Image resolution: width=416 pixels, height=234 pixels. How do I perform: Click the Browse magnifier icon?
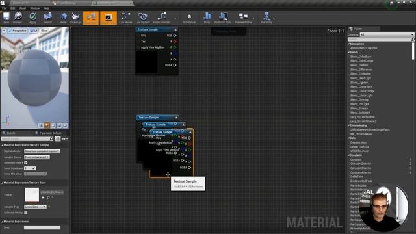[18, 18]
